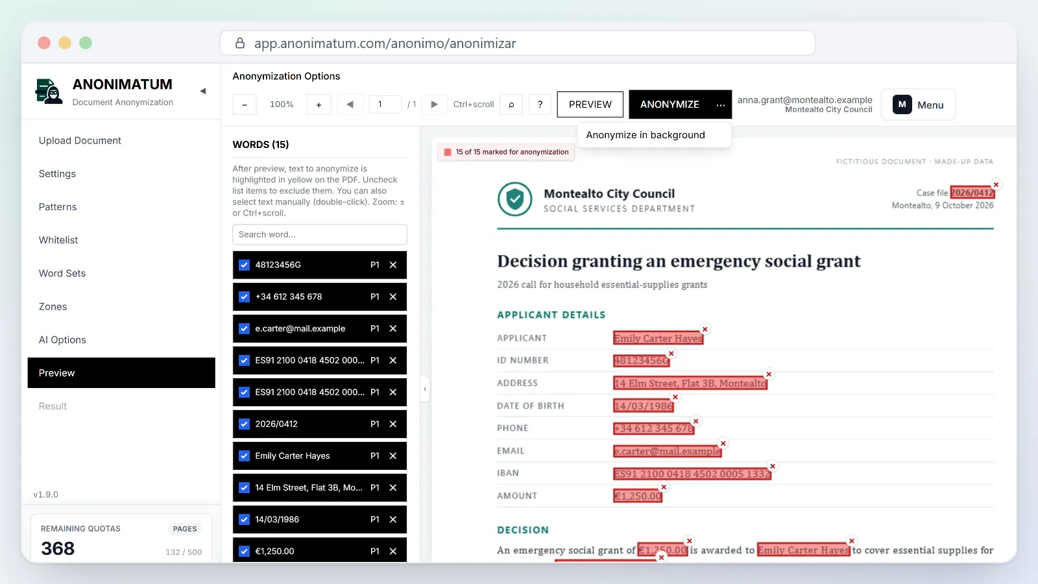
Task: Uncheck the Emily Carter Hayes checkbox
Action: pyautogui.click(x=245, y=456)
